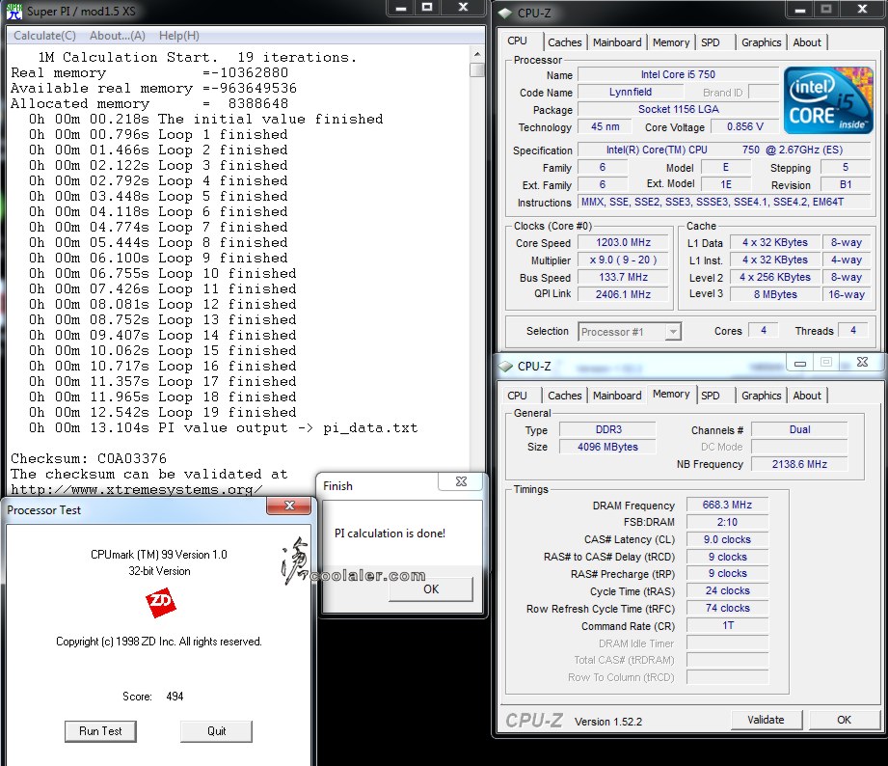
Task: Click the memory Type value "DDR3"
Action: 608,429
